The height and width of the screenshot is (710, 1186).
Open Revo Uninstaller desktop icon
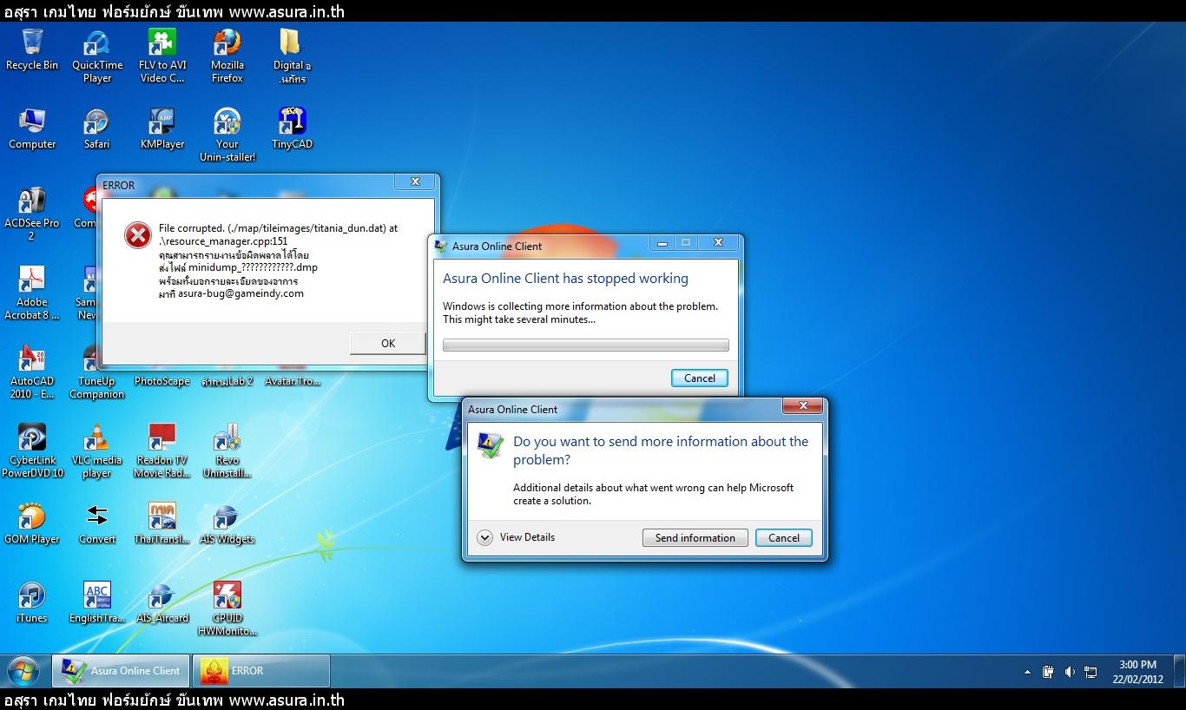[x=227, y=450]
